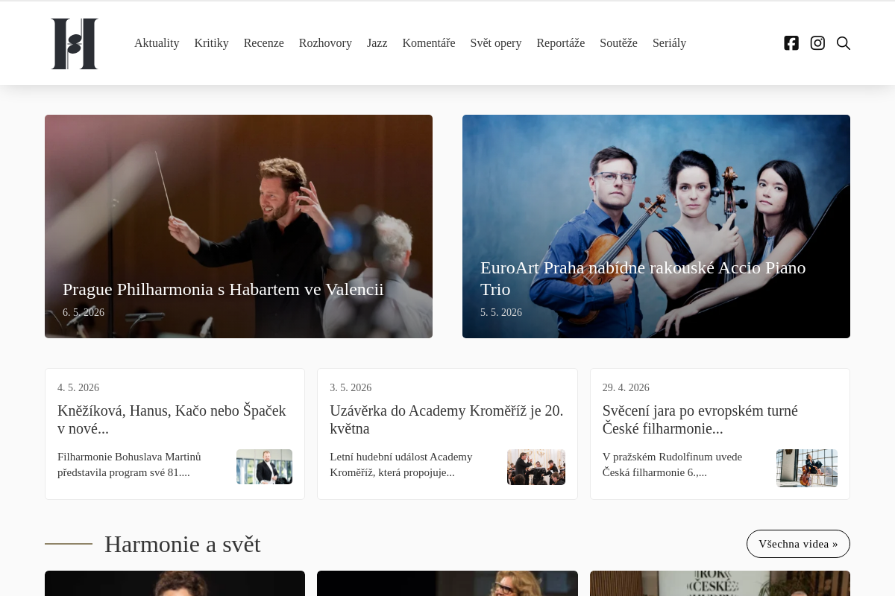
Task: Open the Recenze menu item
Action: (263, 43)
